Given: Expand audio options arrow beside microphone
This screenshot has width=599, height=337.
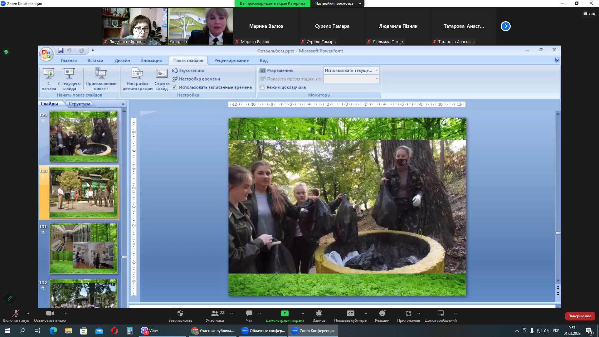Looking at the screenshot, I should 28,313.
